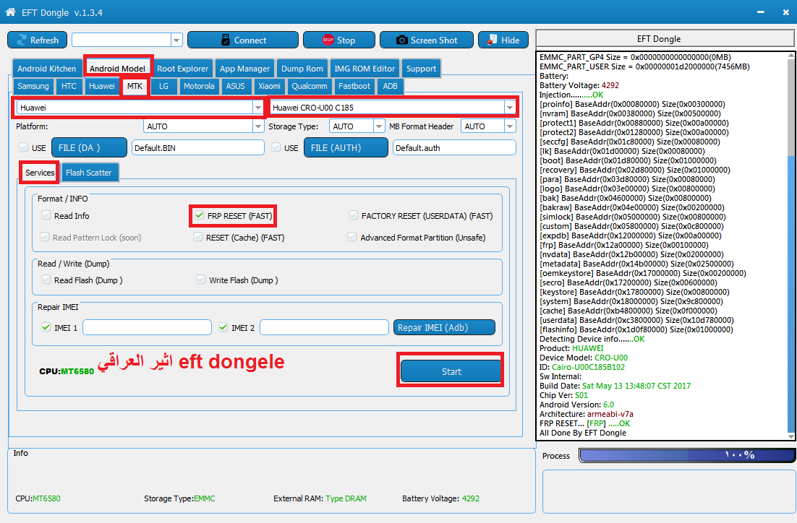Expand the Huawei brand dropdown
Image resolution: width=797 pixels, height=523 pixels.
tap(257, 108)
